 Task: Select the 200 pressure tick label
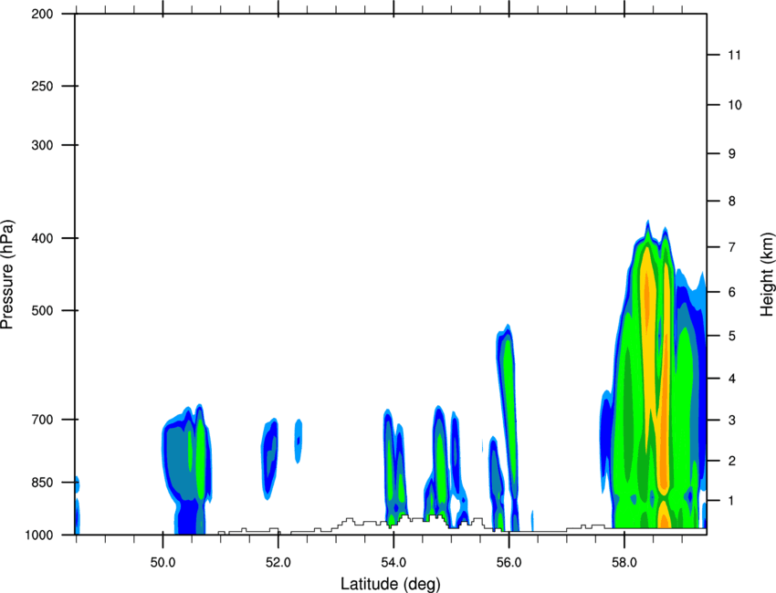coord(42,15)
